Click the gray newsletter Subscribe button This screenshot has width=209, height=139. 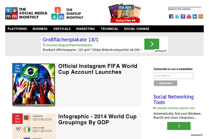pos(165,83)
